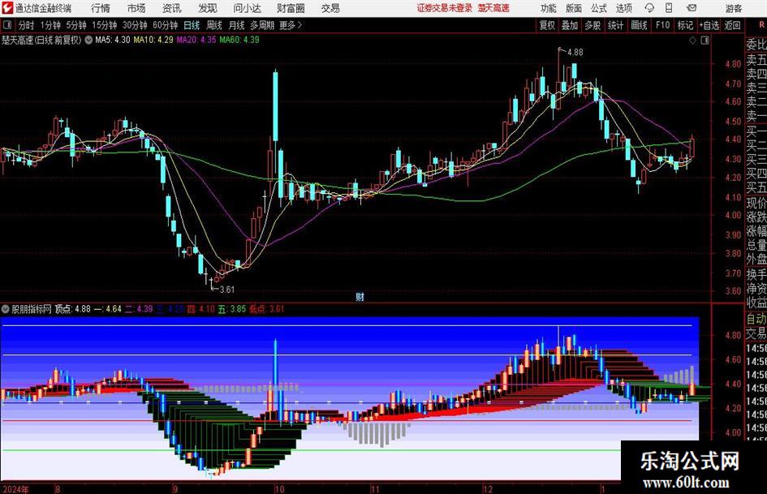Viewport: 767px width, 494px height.
Task: Select the 日线 daily period tab
Action: (192, 25)
